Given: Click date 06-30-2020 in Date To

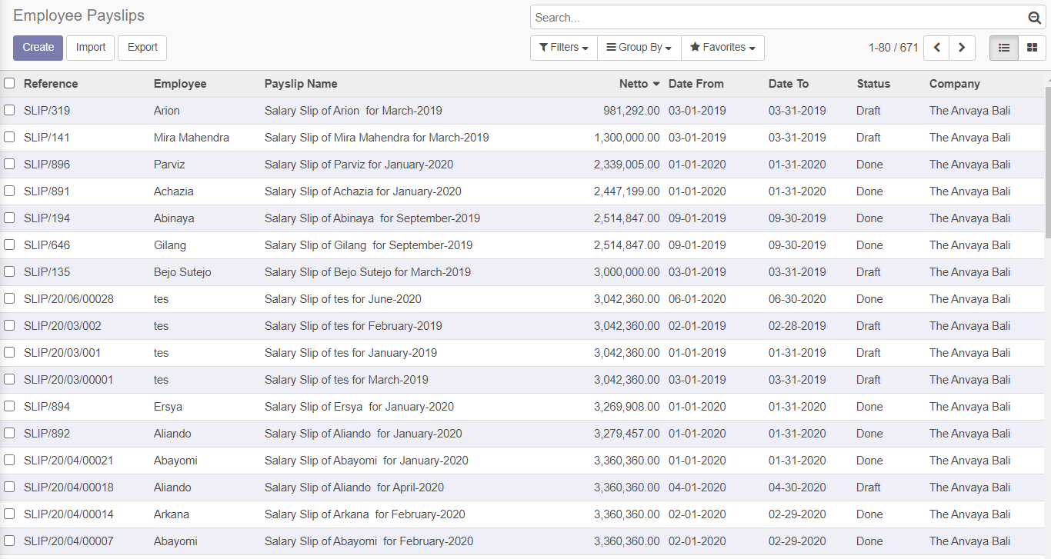Looking at the screenshot, I should pos(797,299).
